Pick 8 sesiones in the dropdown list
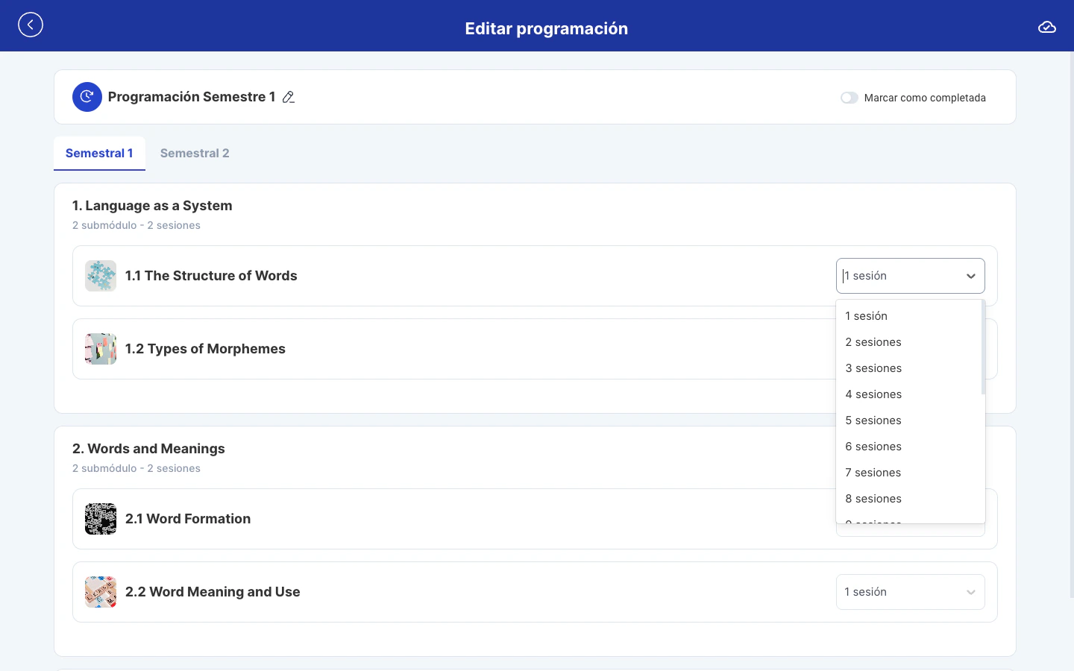The width and height of the screenshot is (1074, 671). [909, 499]
